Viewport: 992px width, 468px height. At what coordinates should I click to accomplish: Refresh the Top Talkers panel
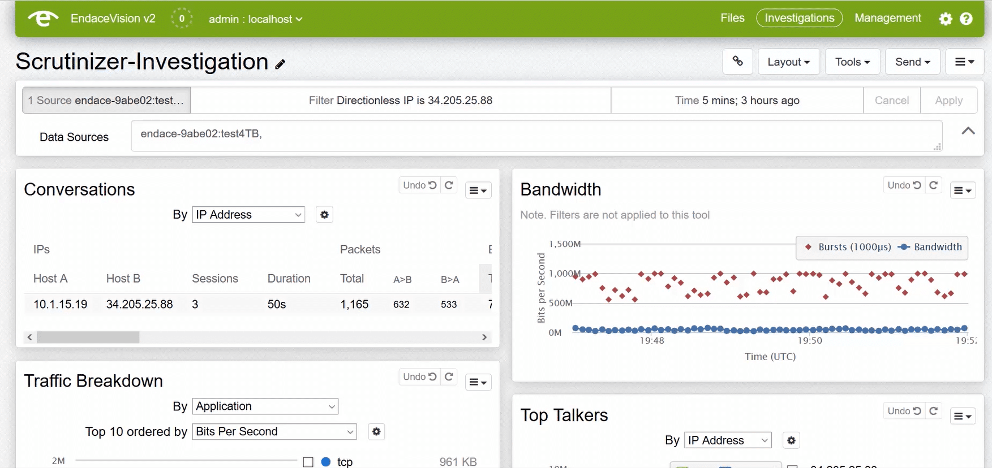tap(934, 411)
